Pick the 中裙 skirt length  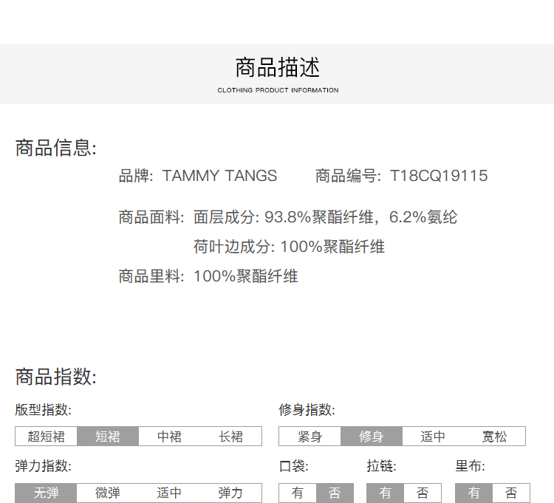pyautogui.click(x=169, y=437)
